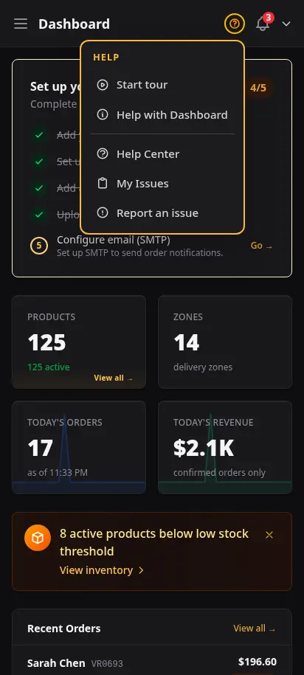Open the Zones card showing 14
304x675 pixels.
coord(225,342)
